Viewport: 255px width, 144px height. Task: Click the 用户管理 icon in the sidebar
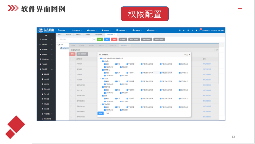(42, 94)
